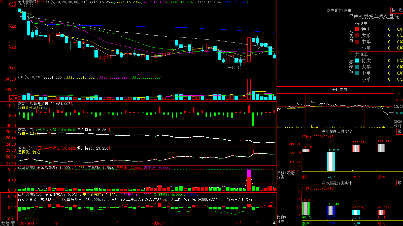The image size is (403, 226).
Task: Switch 龙虎看盘 to 笔 view
Action: pyautogui.click(x=400, y=10)
